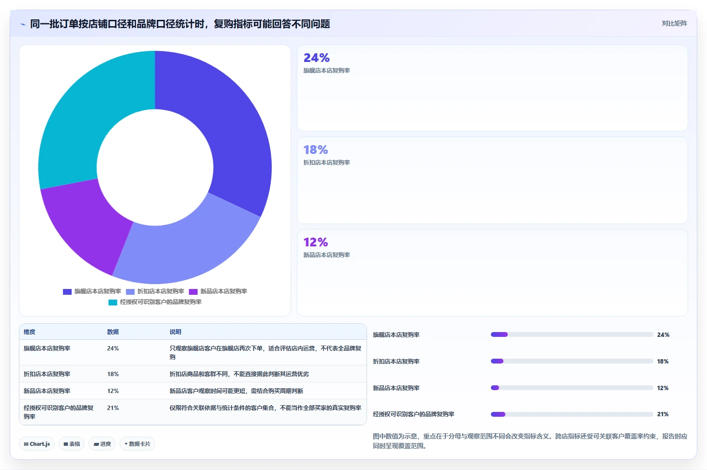Click the 21% value beside bottom progress bar
Screen dimensions: 707x470
663,414
